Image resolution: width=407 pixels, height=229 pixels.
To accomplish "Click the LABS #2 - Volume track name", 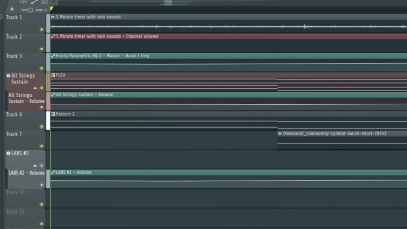I will [26, 173].
